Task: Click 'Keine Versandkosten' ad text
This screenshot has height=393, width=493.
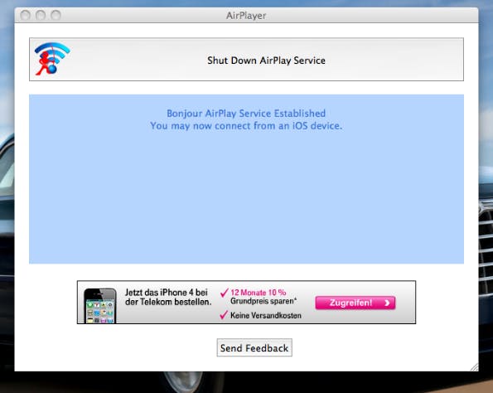Action: (266, 315)
